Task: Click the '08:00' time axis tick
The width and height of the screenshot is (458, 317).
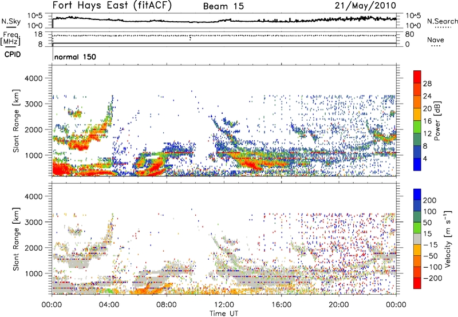Action: [167, 305]
